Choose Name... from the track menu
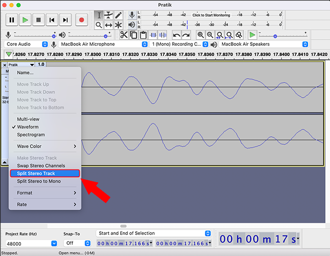 [45, 73]
